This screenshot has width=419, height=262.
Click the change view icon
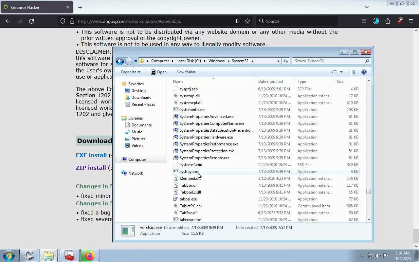(x=334, y=72)
